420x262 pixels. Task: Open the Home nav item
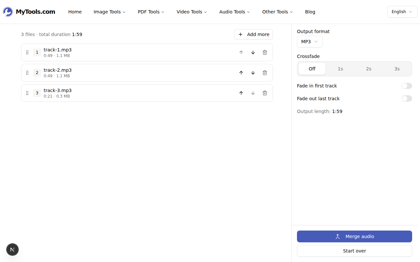coord(75,12)
